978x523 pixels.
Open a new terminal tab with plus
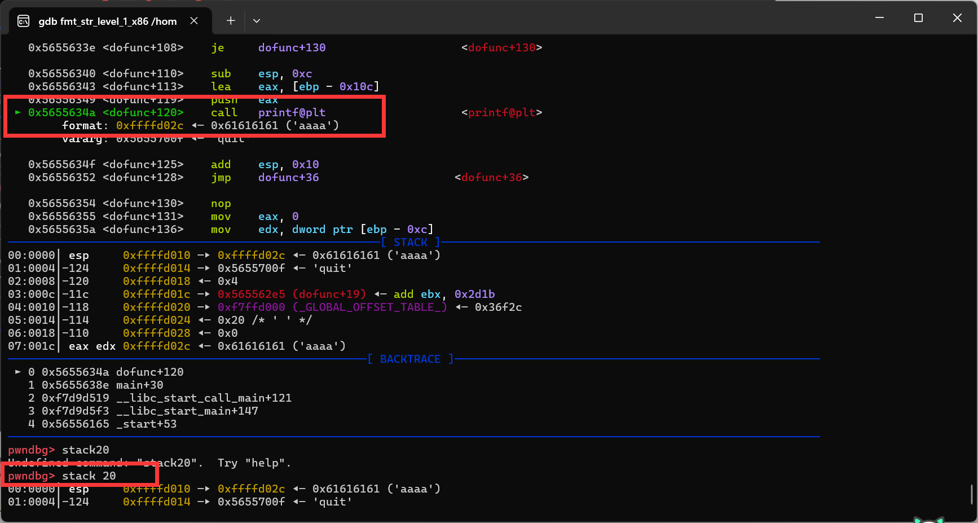[231, 21]
